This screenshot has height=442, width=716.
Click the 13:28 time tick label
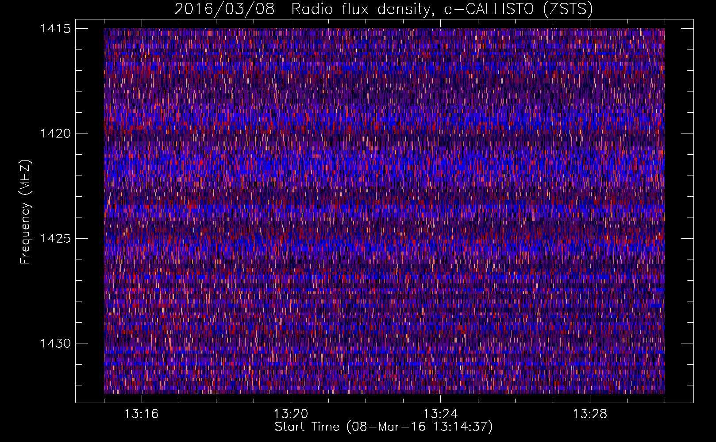(x=590, y=414)
